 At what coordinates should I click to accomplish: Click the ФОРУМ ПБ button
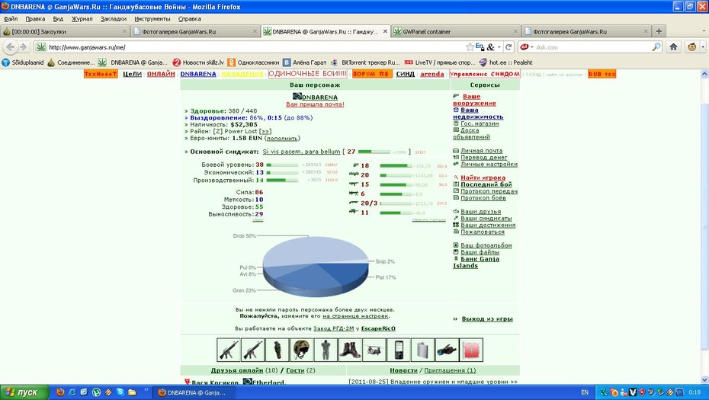pyautogui.click(x=372, y=74)
